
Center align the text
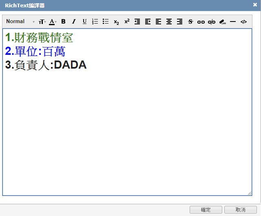[x=169, y=22]
